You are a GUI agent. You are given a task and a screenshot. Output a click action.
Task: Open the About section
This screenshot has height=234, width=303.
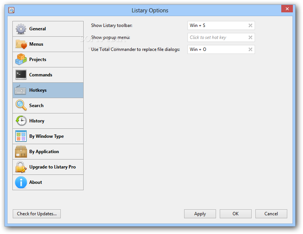(x=48, y=182)
